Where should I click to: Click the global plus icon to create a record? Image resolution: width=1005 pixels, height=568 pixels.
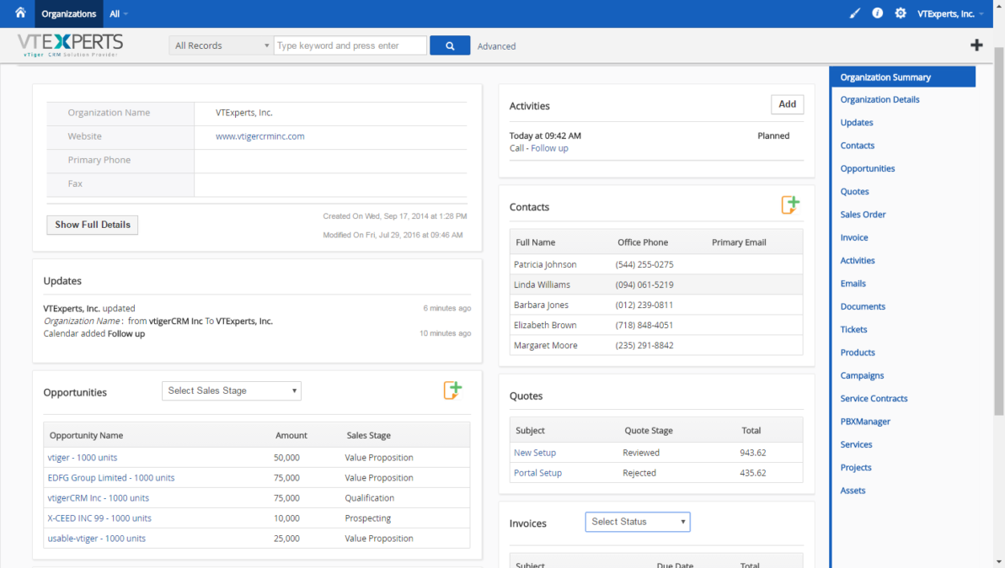pyautogui.click(x=976, y=45)
